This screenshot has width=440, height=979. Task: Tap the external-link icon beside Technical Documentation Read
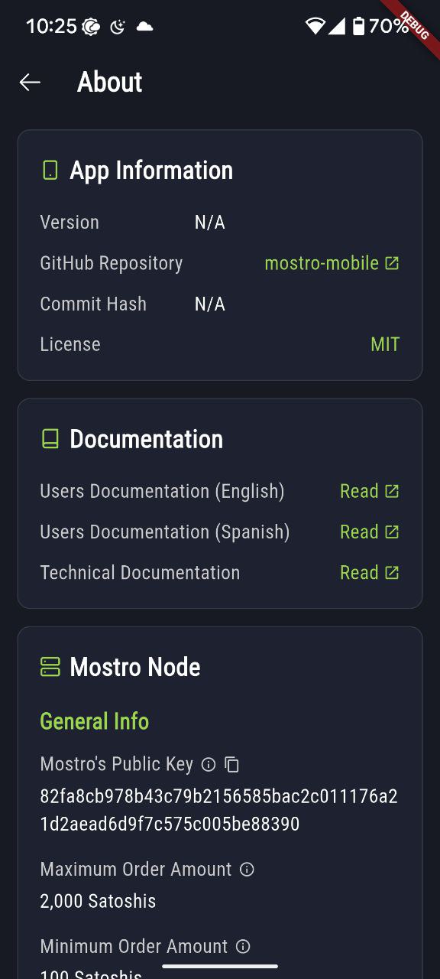[x=393, y=572]
